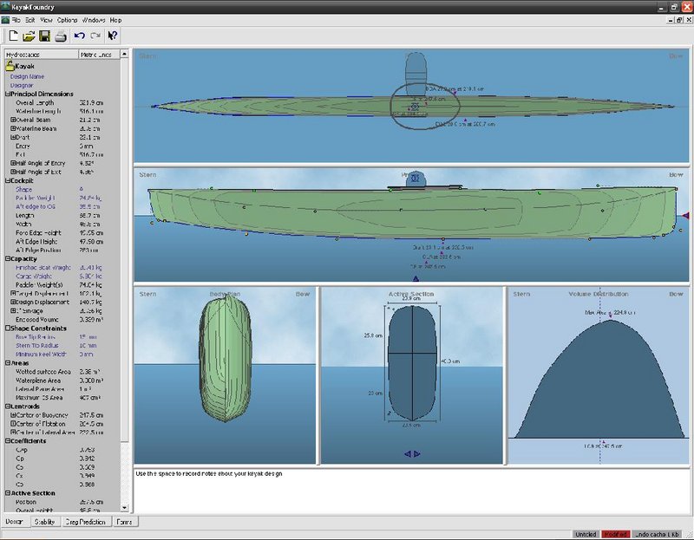Collapse the Coefficients group
Screen dimensions: 694x540
(x=8, y=440)
